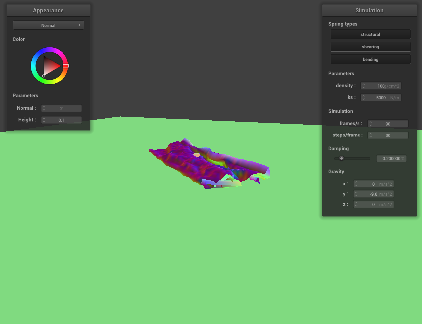Toggle the shearing spring type button
This screenshot has height=324, width=422.
coord(370,47)
